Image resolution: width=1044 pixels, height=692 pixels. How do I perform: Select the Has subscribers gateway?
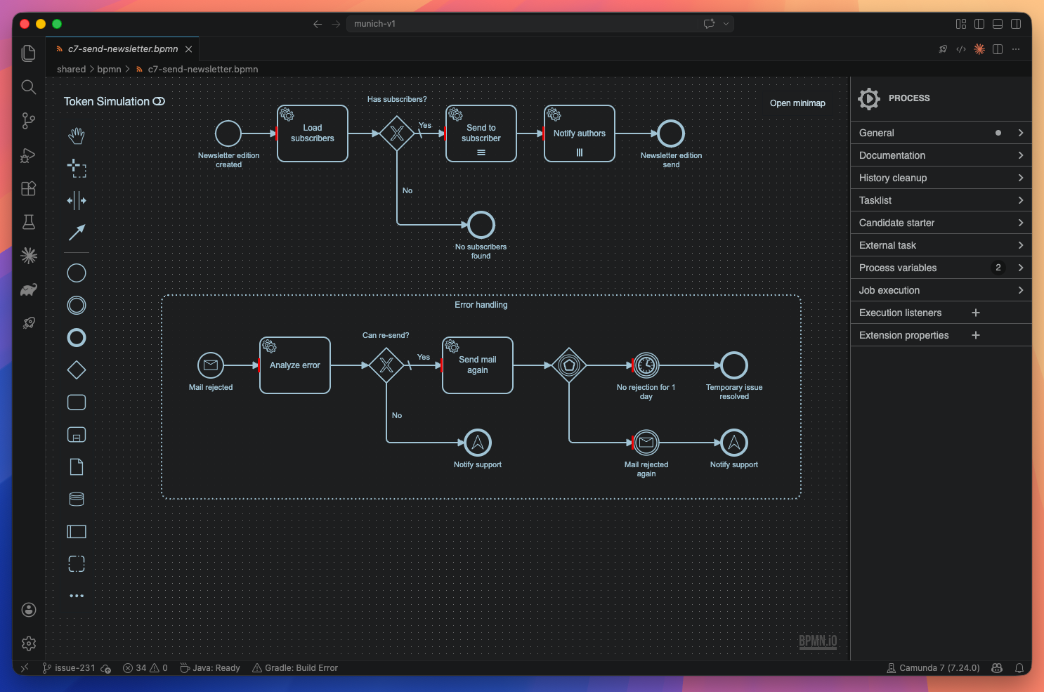(x=397, y=133)
